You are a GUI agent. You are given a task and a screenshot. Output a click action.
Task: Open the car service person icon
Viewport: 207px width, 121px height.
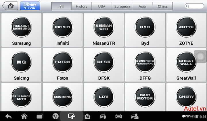pos(135,116)
